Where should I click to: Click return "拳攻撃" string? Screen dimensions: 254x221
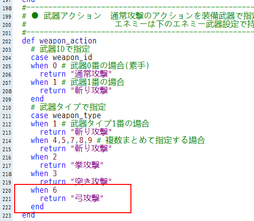72,165
